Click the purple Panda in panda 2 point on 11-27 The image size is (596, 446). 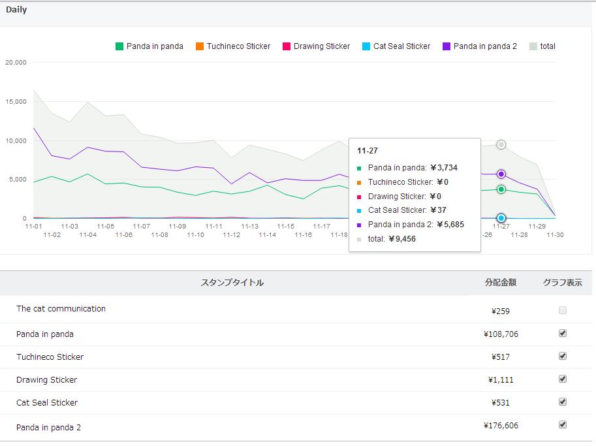coord(501,174)
